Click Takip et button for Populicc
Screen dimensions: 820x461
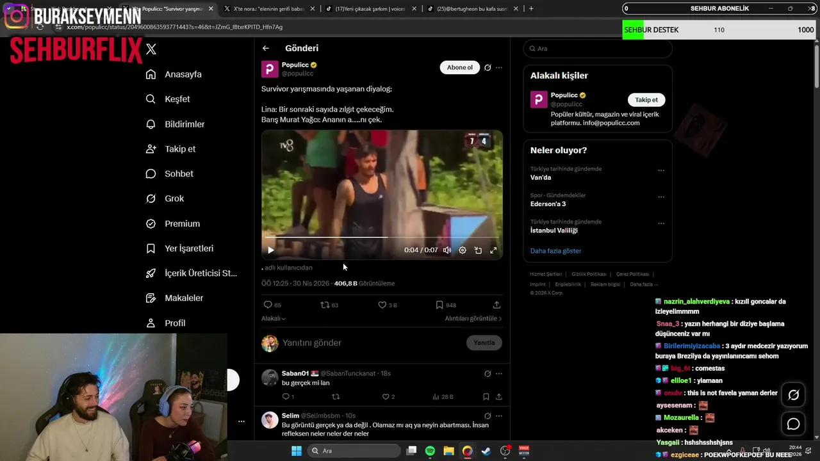[646, 100]
